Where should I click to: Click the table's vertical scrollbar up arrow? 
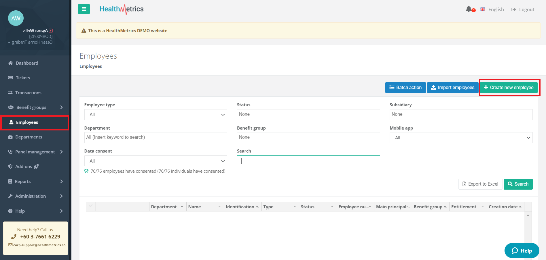[528, 215]
